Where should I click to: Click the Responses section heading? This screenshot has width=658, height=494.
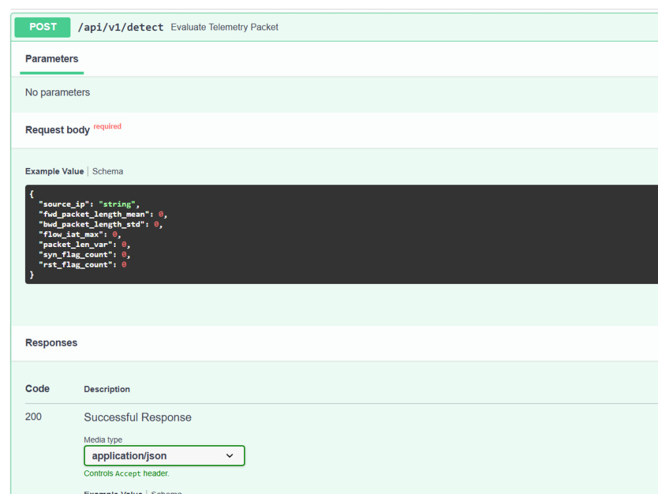click(51, 343)
